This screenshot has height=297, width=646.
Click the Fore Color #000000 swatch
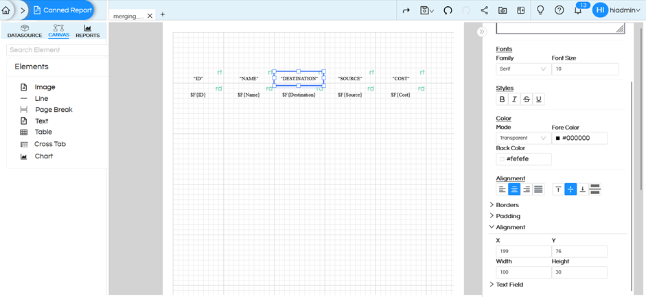pos(557,139)
